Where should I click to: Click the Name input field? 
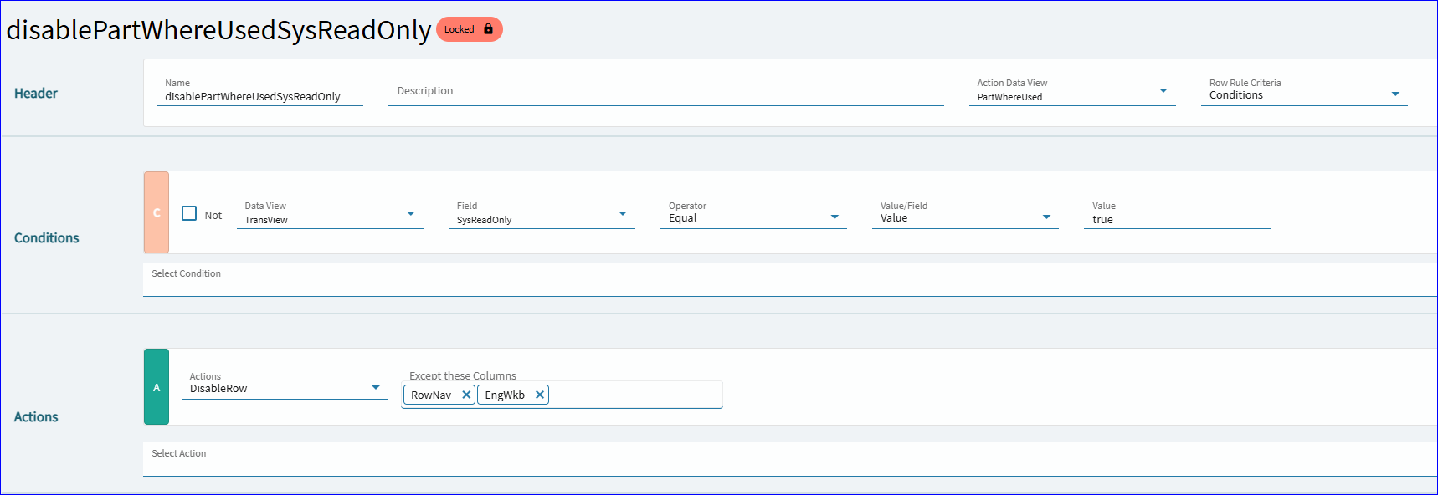coord(259,91)
